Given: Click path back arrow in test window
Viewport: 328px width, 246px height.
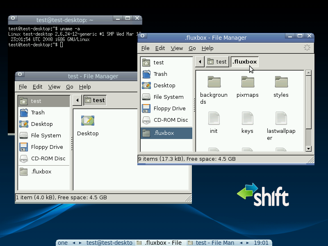Looking at the screenshot, I should tap(77, 100).
